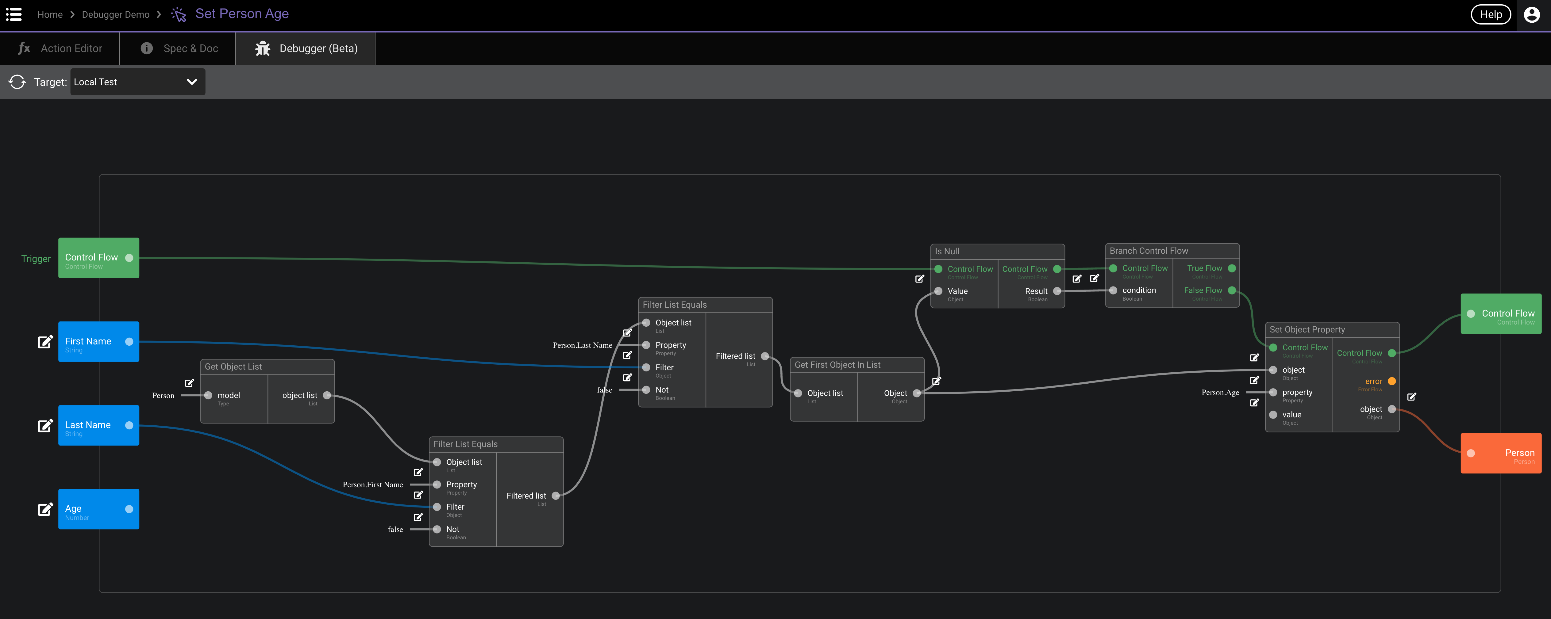Click the False Flow output port

1232,291
